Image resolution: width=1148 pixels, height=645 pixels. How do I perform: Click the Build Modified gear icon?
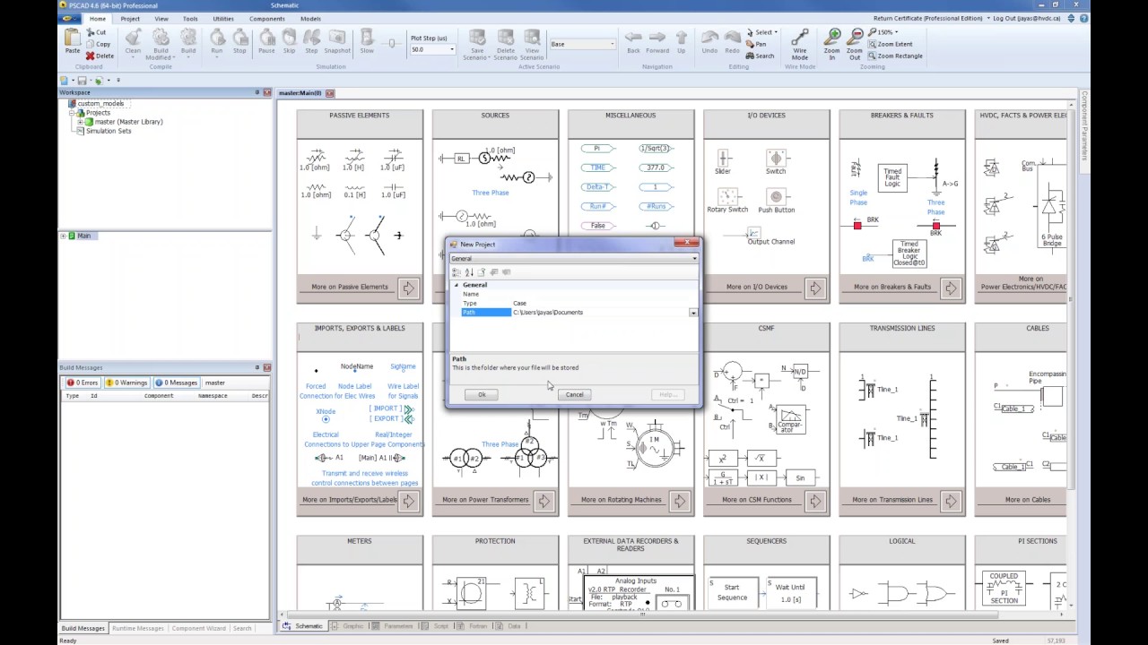click(x=161, y=38)
